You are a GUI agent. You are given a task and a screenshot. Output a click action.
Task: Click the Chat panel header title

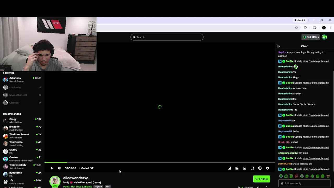coord(304,46)
